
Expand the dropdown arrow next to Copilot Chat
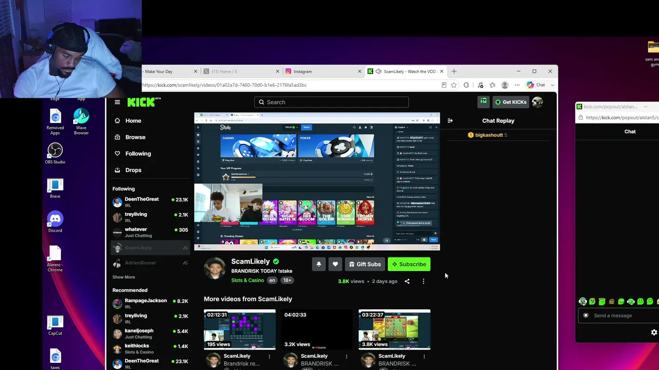pyautogui.click(x=552, y=85)
